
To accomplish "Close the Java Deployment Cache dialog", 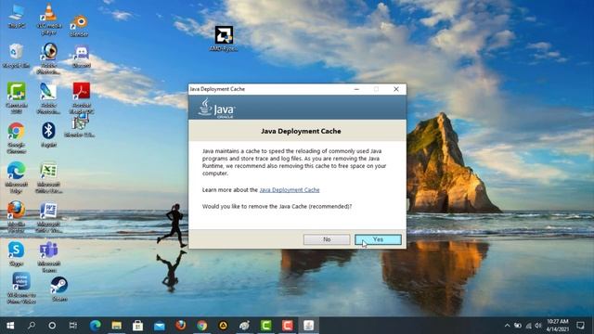I will pyautogui.click(x=396, y=89).
